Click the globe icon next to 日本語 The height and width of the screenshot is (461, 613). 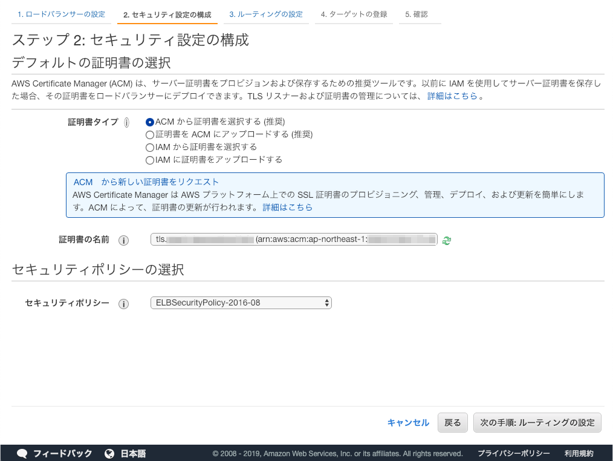tap(109, 452)
